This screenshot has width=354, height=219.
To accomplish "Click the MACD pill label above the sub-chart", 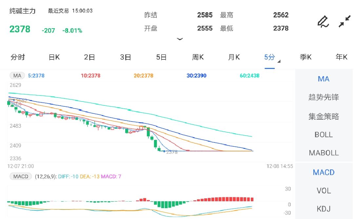I will [21, 176].
